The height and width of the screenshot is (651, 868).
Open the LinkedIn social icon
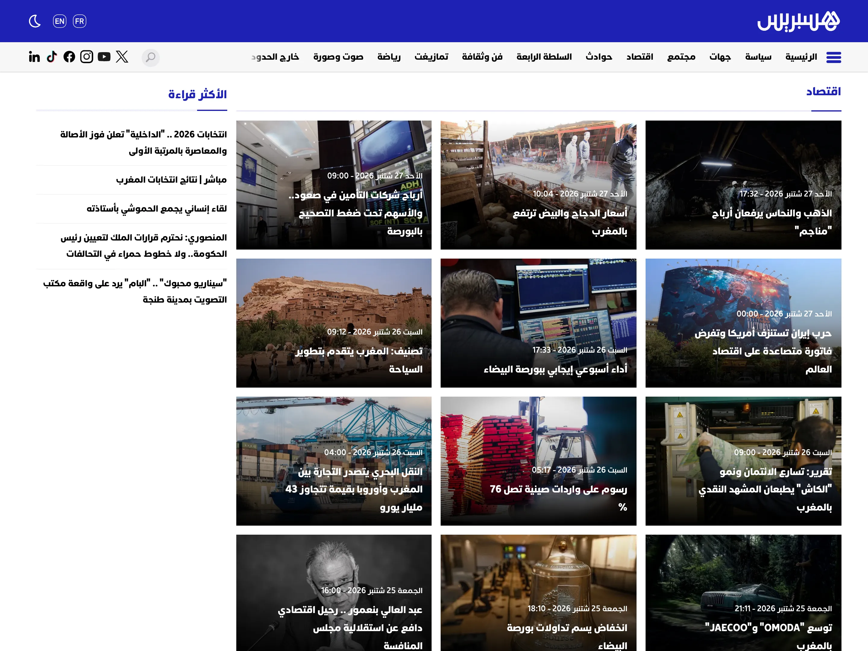pos(35,57)
